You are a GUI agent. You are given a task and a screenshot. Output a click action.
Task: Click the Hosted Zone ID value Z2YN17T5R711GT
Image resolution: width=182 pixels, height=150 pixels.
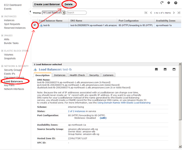point(78,138)
